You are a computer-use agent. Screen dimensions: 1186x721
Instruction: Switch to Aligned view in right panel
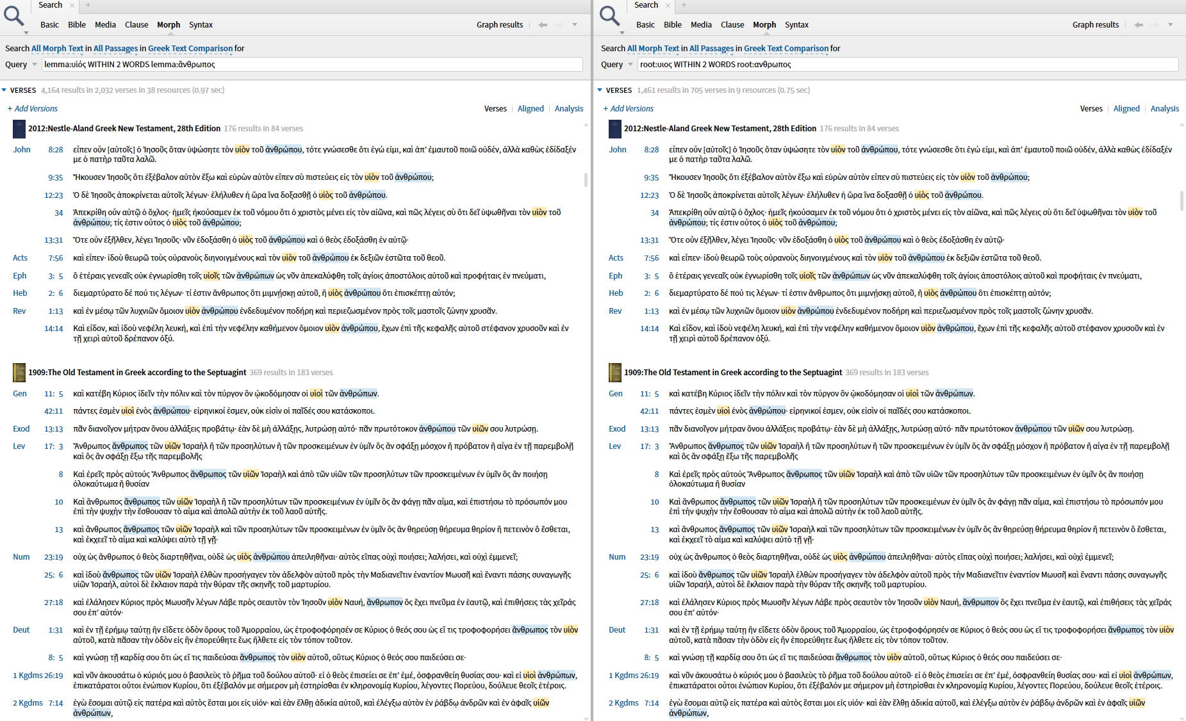pyautogui.click(x=1126, y=109)
